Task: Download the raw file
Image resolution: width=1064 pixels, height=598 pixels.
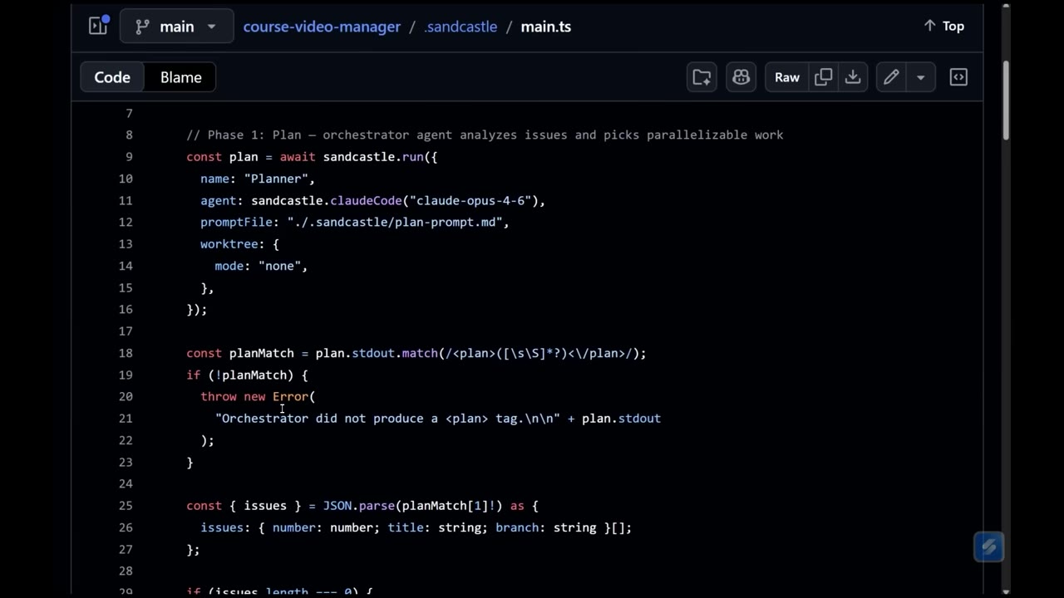Action: click(852, 77)
